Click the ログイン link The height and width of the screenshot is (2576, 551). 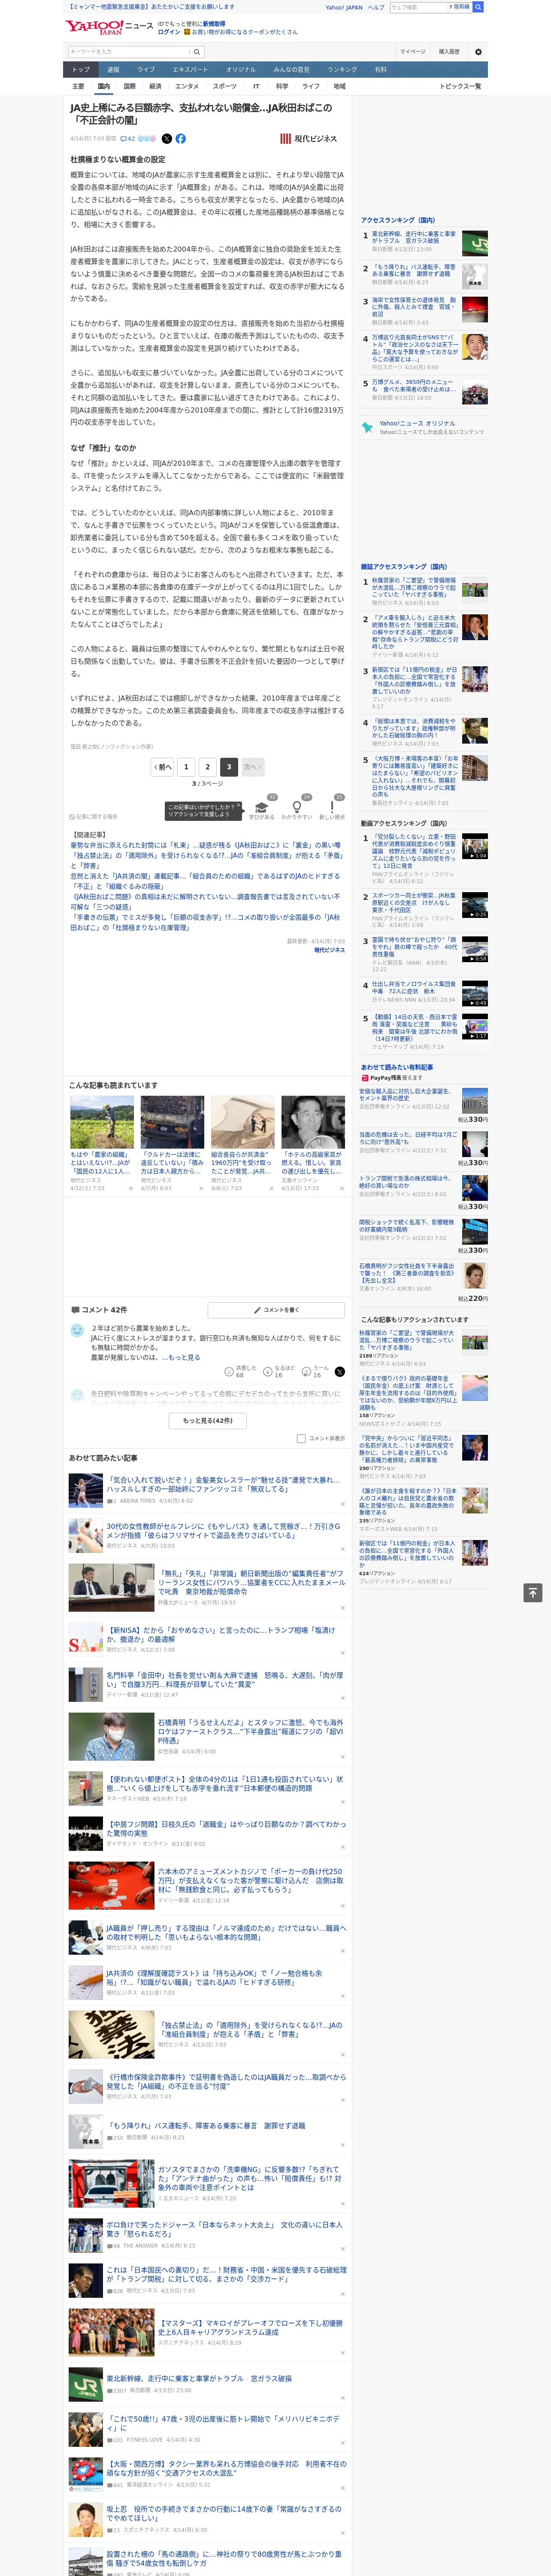[x=169, y=32]
